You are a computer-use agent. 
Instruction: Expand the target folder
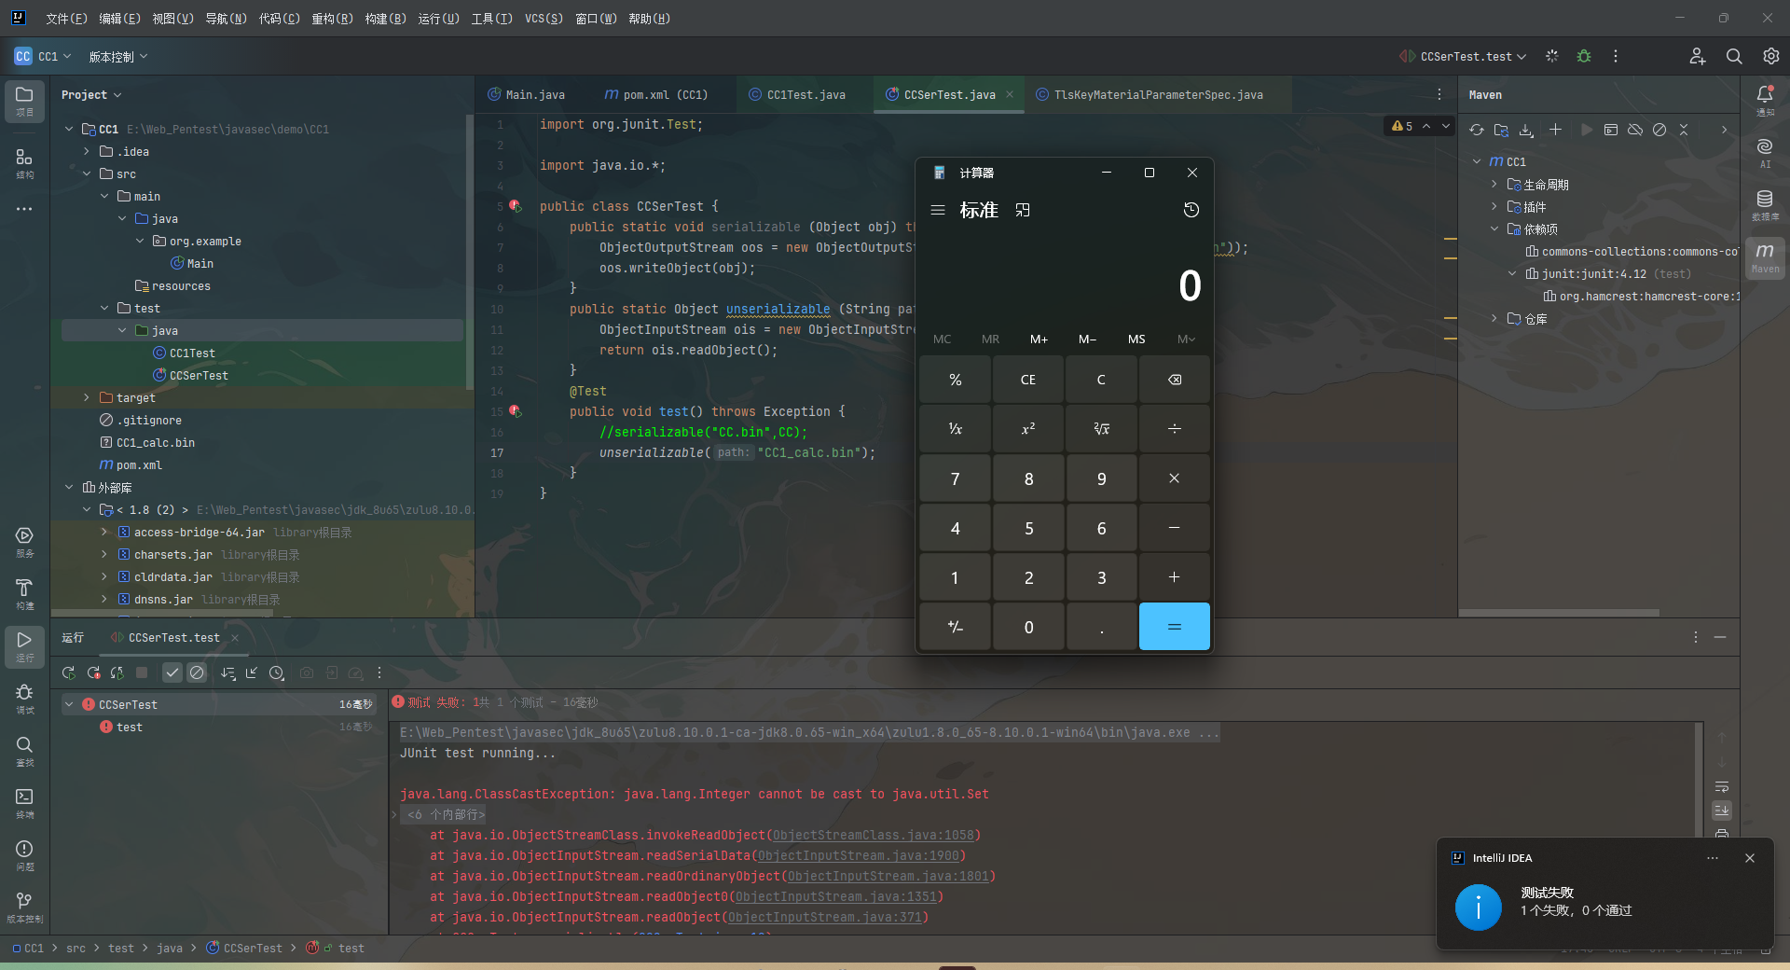point(87,397)
